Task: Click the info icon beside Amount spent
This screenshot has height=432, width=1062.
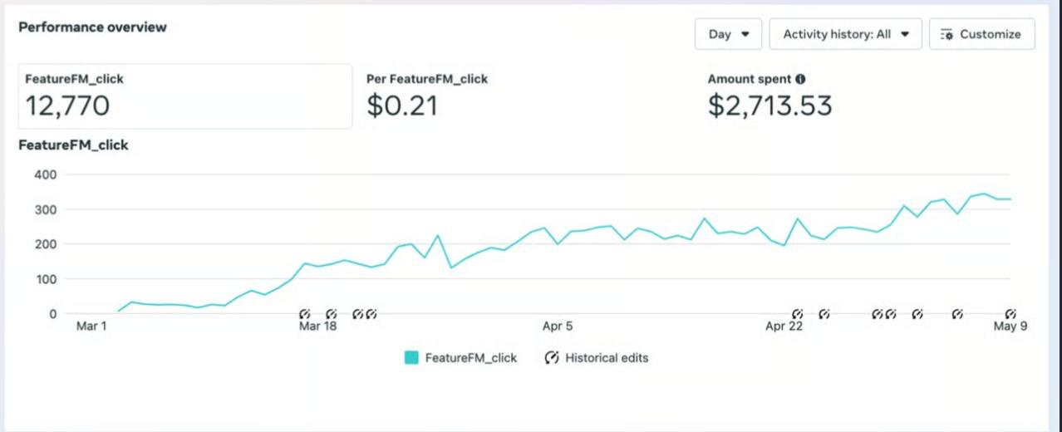Action: tap(800, 80)
